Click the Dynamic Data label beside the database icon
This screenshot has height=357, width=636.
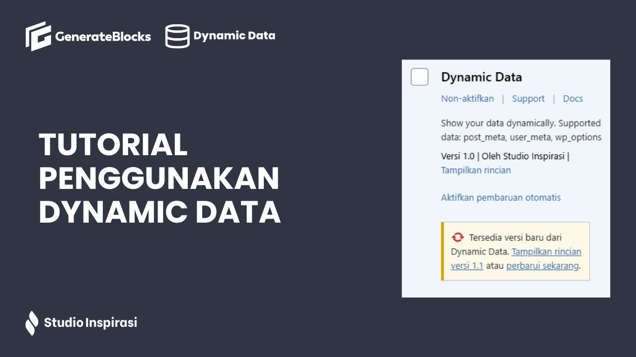click(x=235, y=36)
